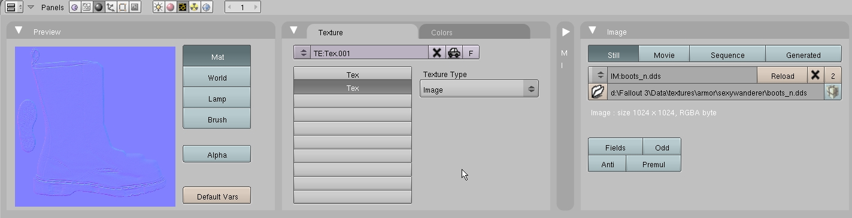Switch to the Script context button

click(x=87, y=7)
